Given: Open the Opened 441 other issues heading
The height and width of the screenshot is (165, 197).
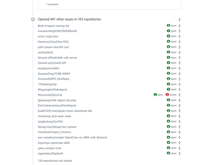Looking at the screenshot, I should coord(69,19).
